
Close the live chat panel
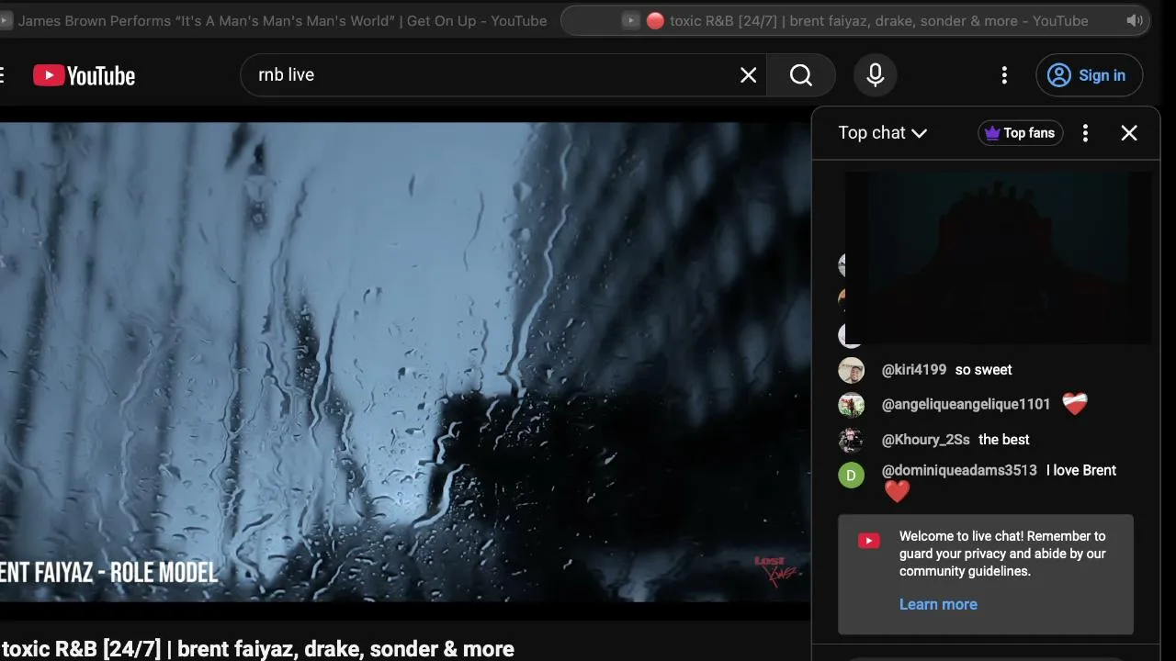coord(1129,133)
